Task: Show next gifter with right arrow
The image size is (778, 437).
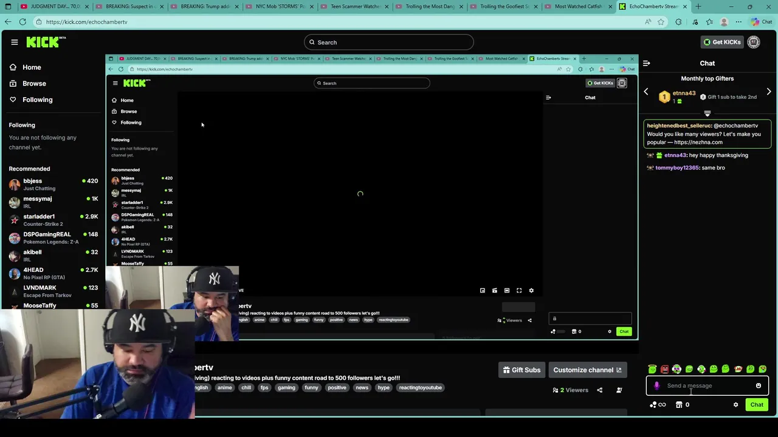Action: tap(769, 92)
